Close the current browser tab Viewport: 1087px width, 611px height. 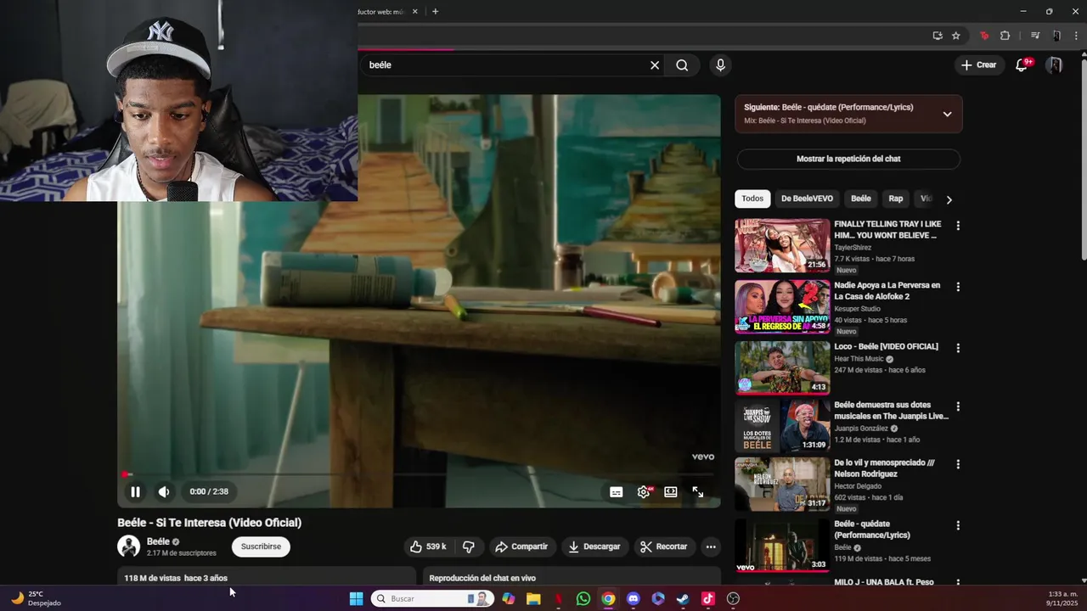415,12
